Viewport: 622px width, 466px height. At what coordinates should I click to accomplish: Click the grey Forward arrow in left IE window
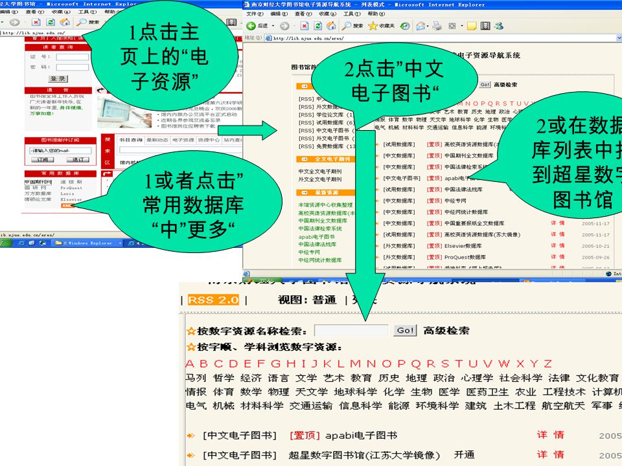pos(15,22)
